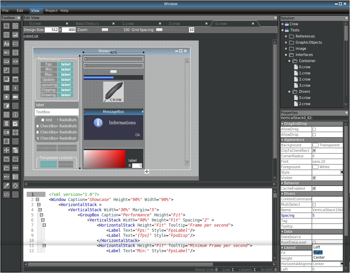The height and width of the screenshot is (273, 350).
Task: Open 3.crow file in the Container folder
Action: click(305, 85)
